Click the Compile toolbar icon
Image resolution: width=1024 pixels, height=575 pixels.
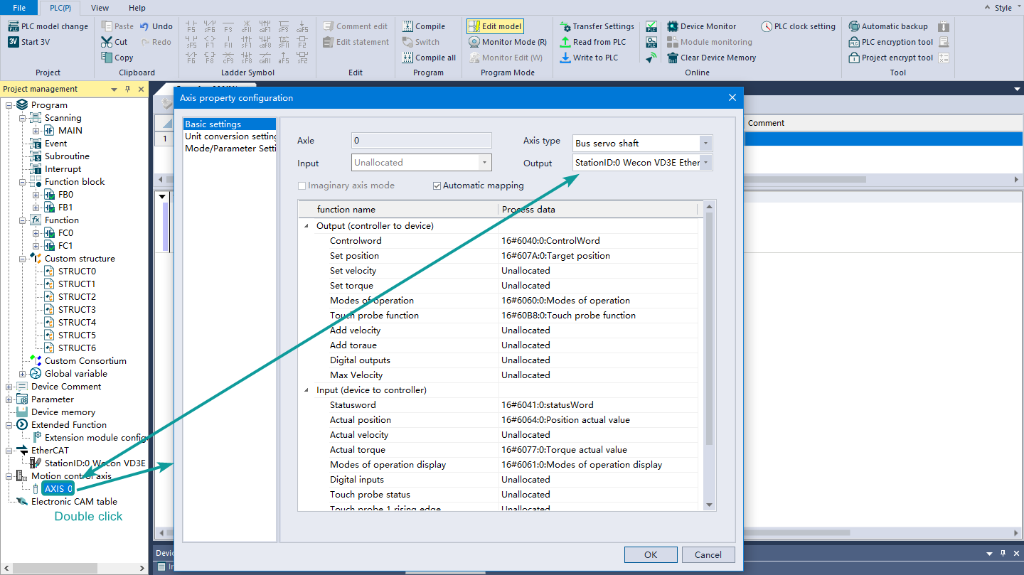407,26
